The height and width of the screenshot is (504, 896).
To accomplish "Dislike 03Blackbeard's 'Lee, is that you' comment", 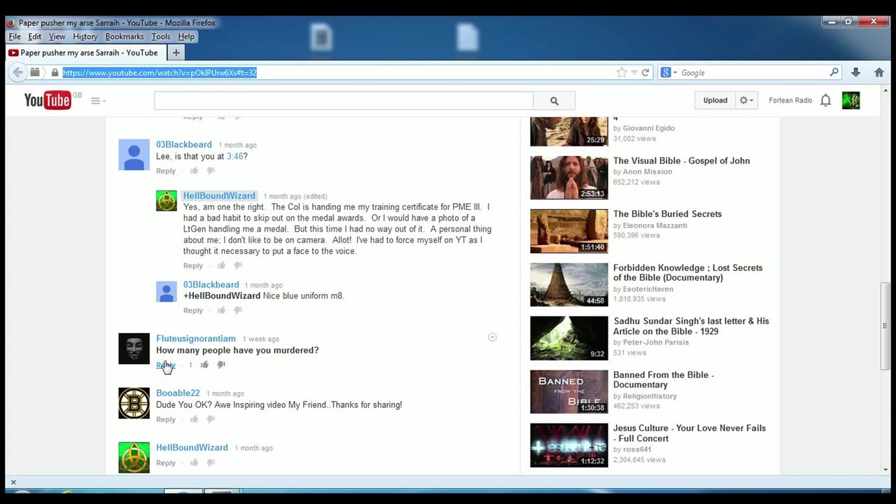I will point(211,171).
